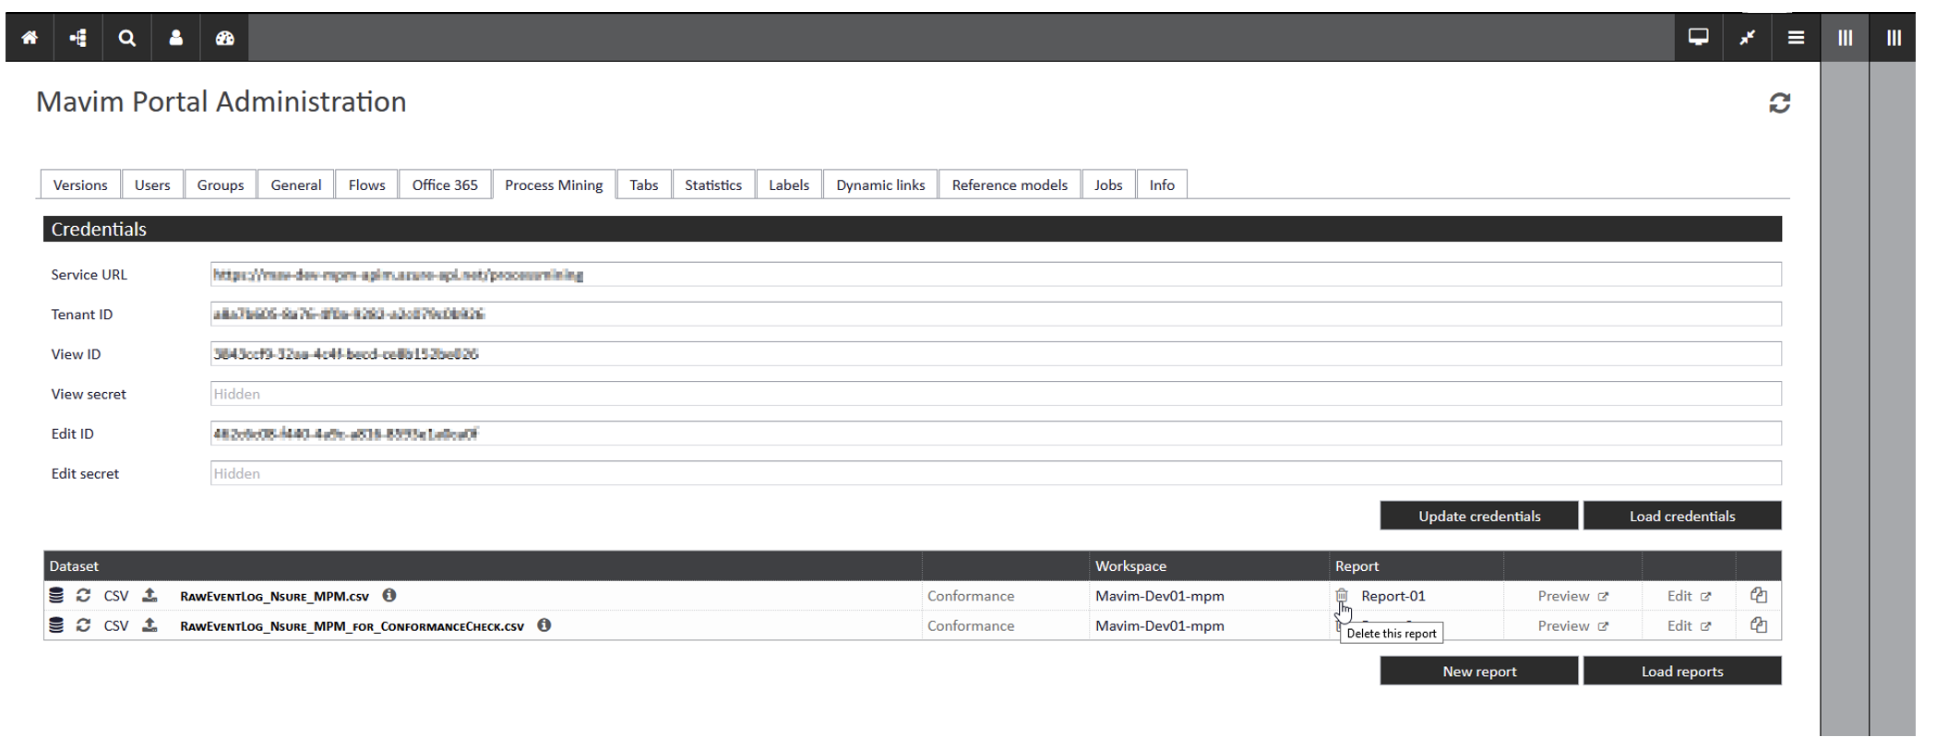The height and width of the screenshot is (749, 1936).
Task: Click the CSV label of RawEventLog_Nsure_MPM.csv row
Action: (116, 596)
